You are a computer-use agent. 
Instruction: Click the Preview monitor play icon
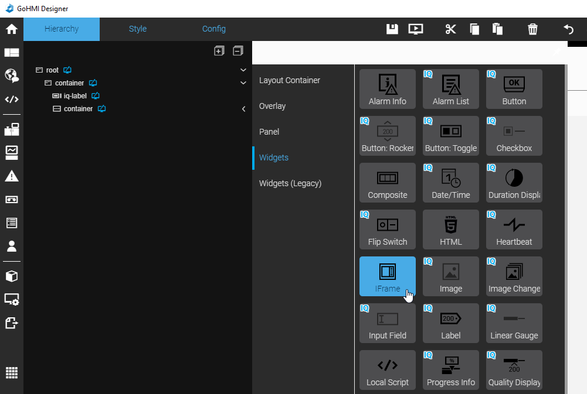[416, 29]
